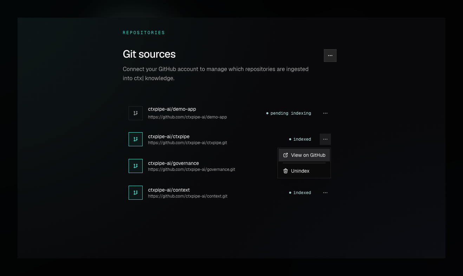Click the demo-app repository branch icon
Viewport: 463px width, 276px height.
point(136,113)
